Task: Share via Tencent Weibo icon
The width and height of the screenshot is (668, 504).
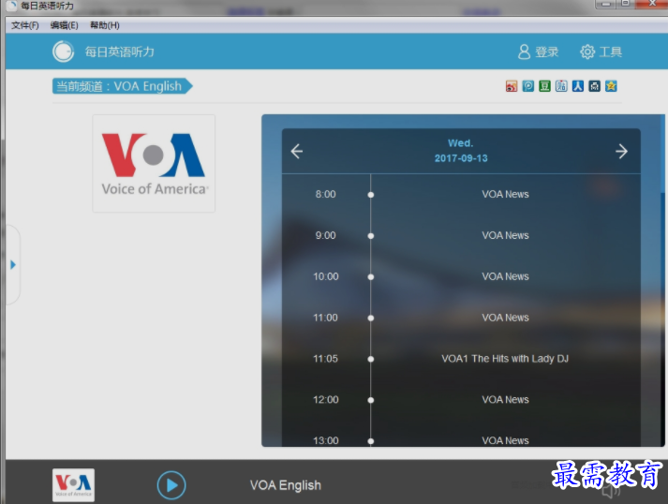Action: coord(527,86)
